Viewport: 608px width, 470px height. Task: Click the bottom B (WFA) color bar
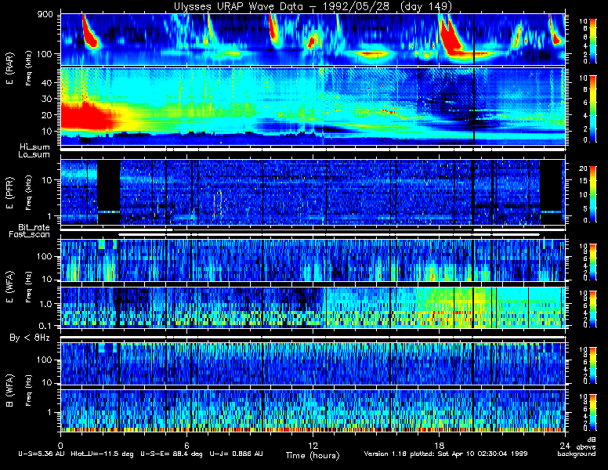pyautogui.click(x=592, y=413)
